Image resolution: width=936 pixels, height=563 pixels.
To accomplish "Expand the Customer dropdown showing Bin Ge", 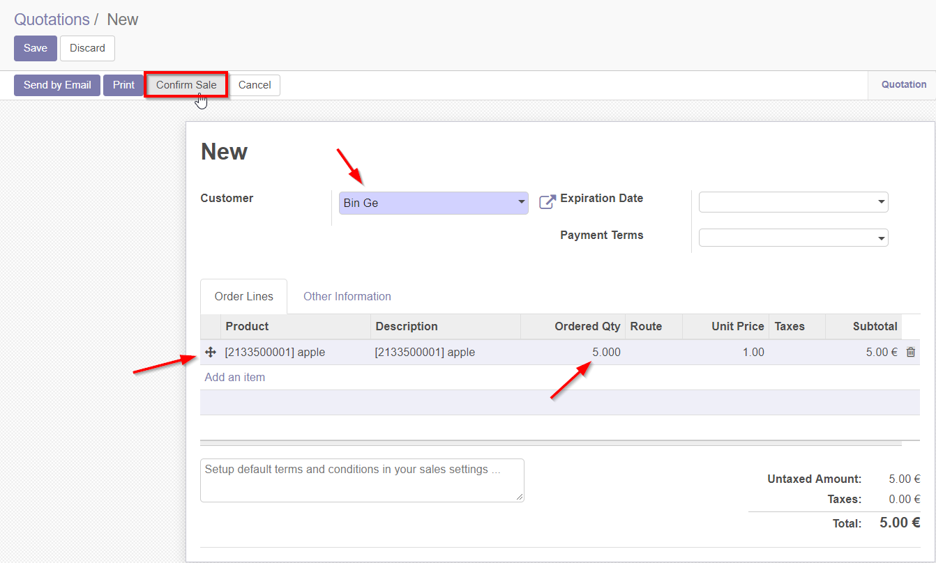I will [x=433, y=203].
